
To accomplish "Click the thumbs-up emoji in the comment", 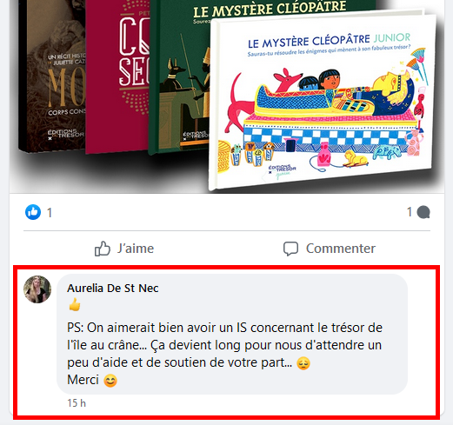I will tap(75, 305).
